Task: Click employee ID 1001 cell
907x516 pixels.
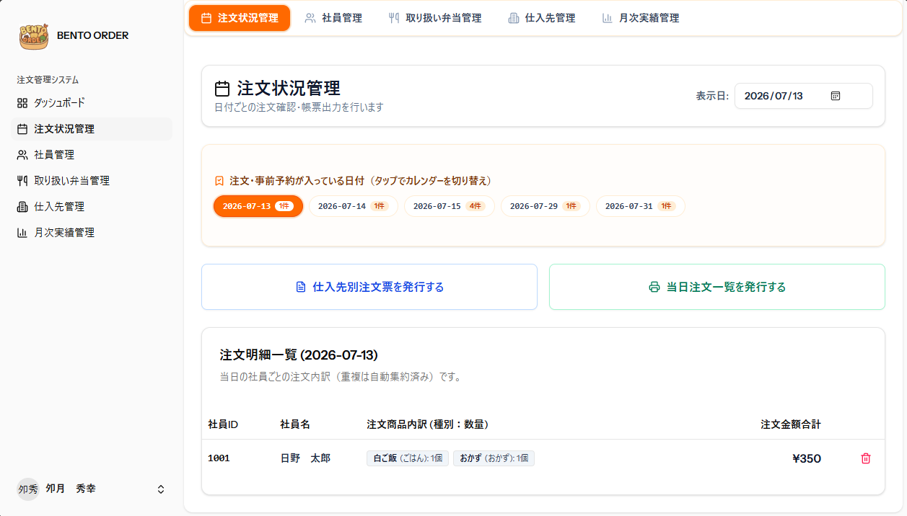Action: 219,458
